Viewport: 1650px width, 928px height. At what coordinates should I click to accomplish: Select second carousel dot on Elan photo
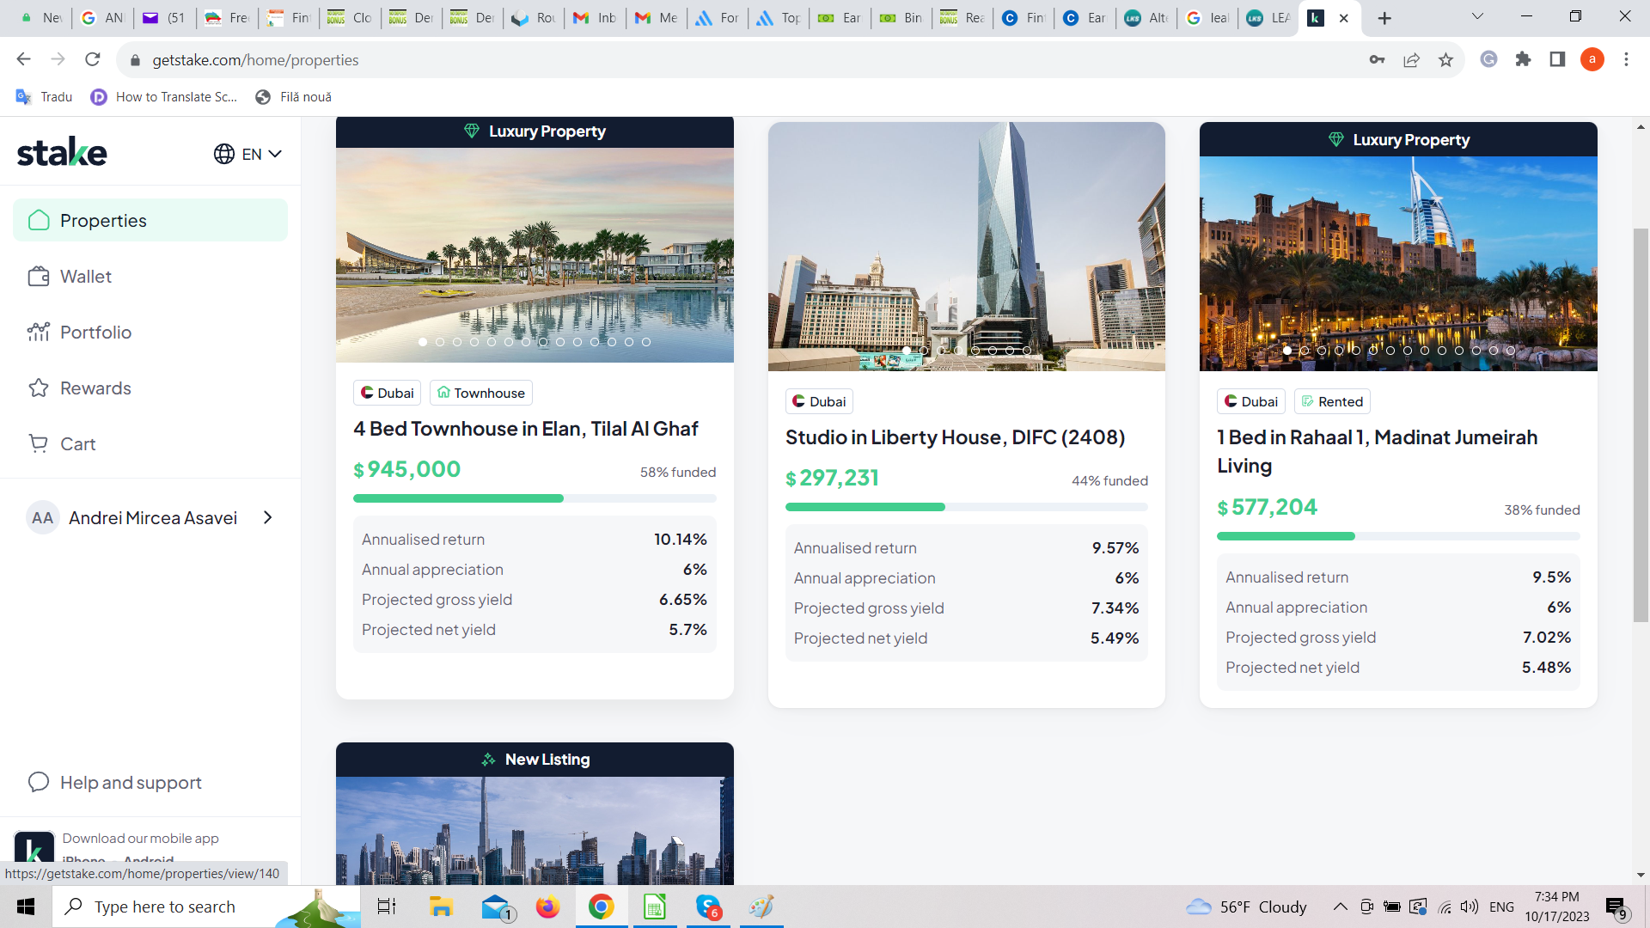440,342
